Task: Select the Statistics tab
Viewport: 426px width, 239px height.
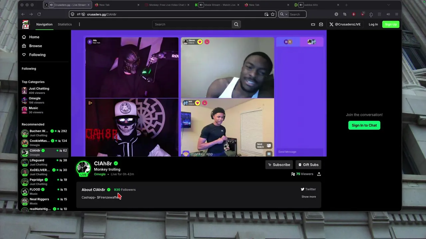Action: pos(65,24)
